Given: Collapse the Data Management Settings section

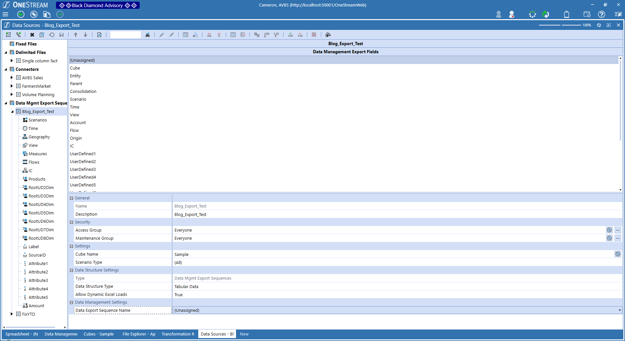Looking at the screenshot, I should pos(72,302).
